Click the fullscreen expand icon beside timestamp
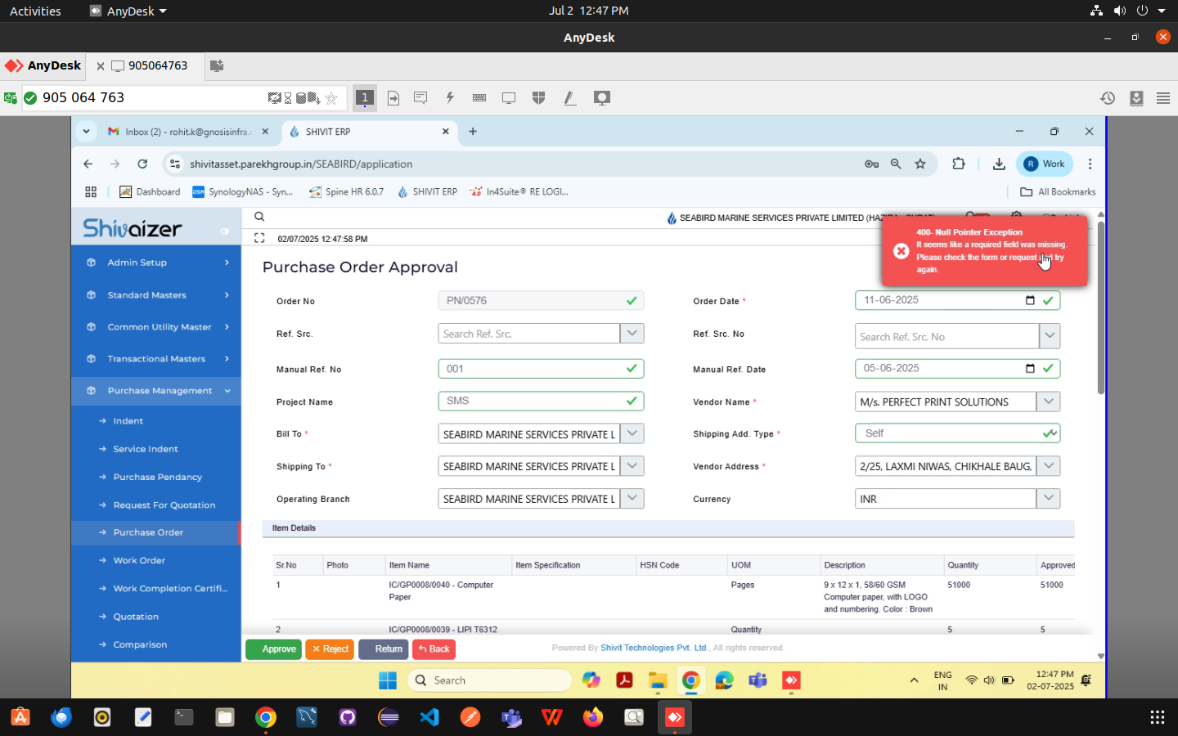Image resolution: width=1178 pixels, height=736 pixels. (x=259, y=238)
